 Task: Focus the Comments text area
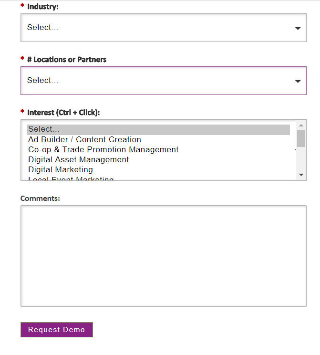(x=163, y=256)
